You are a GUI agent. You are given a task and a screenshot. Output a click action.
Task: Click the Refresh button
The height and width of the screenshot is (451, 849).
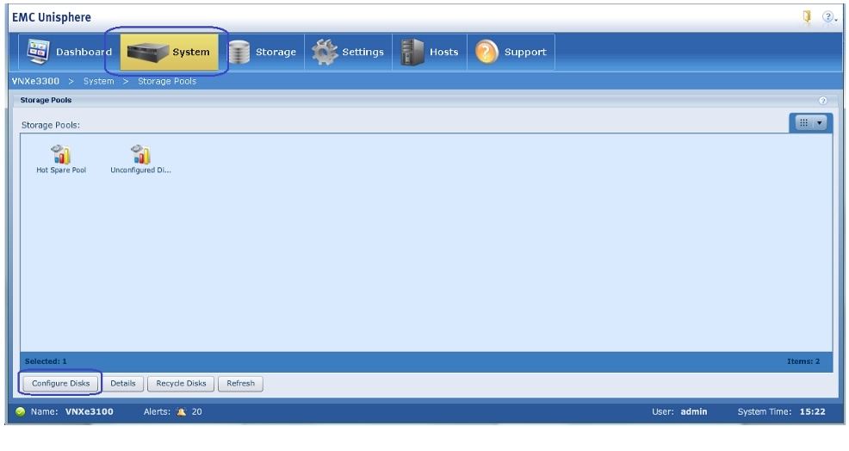point(240,383)
